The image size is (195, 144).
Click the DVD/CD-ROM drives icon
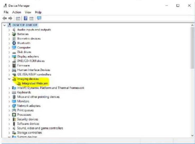pyautogui.click(x=14, y=61)
